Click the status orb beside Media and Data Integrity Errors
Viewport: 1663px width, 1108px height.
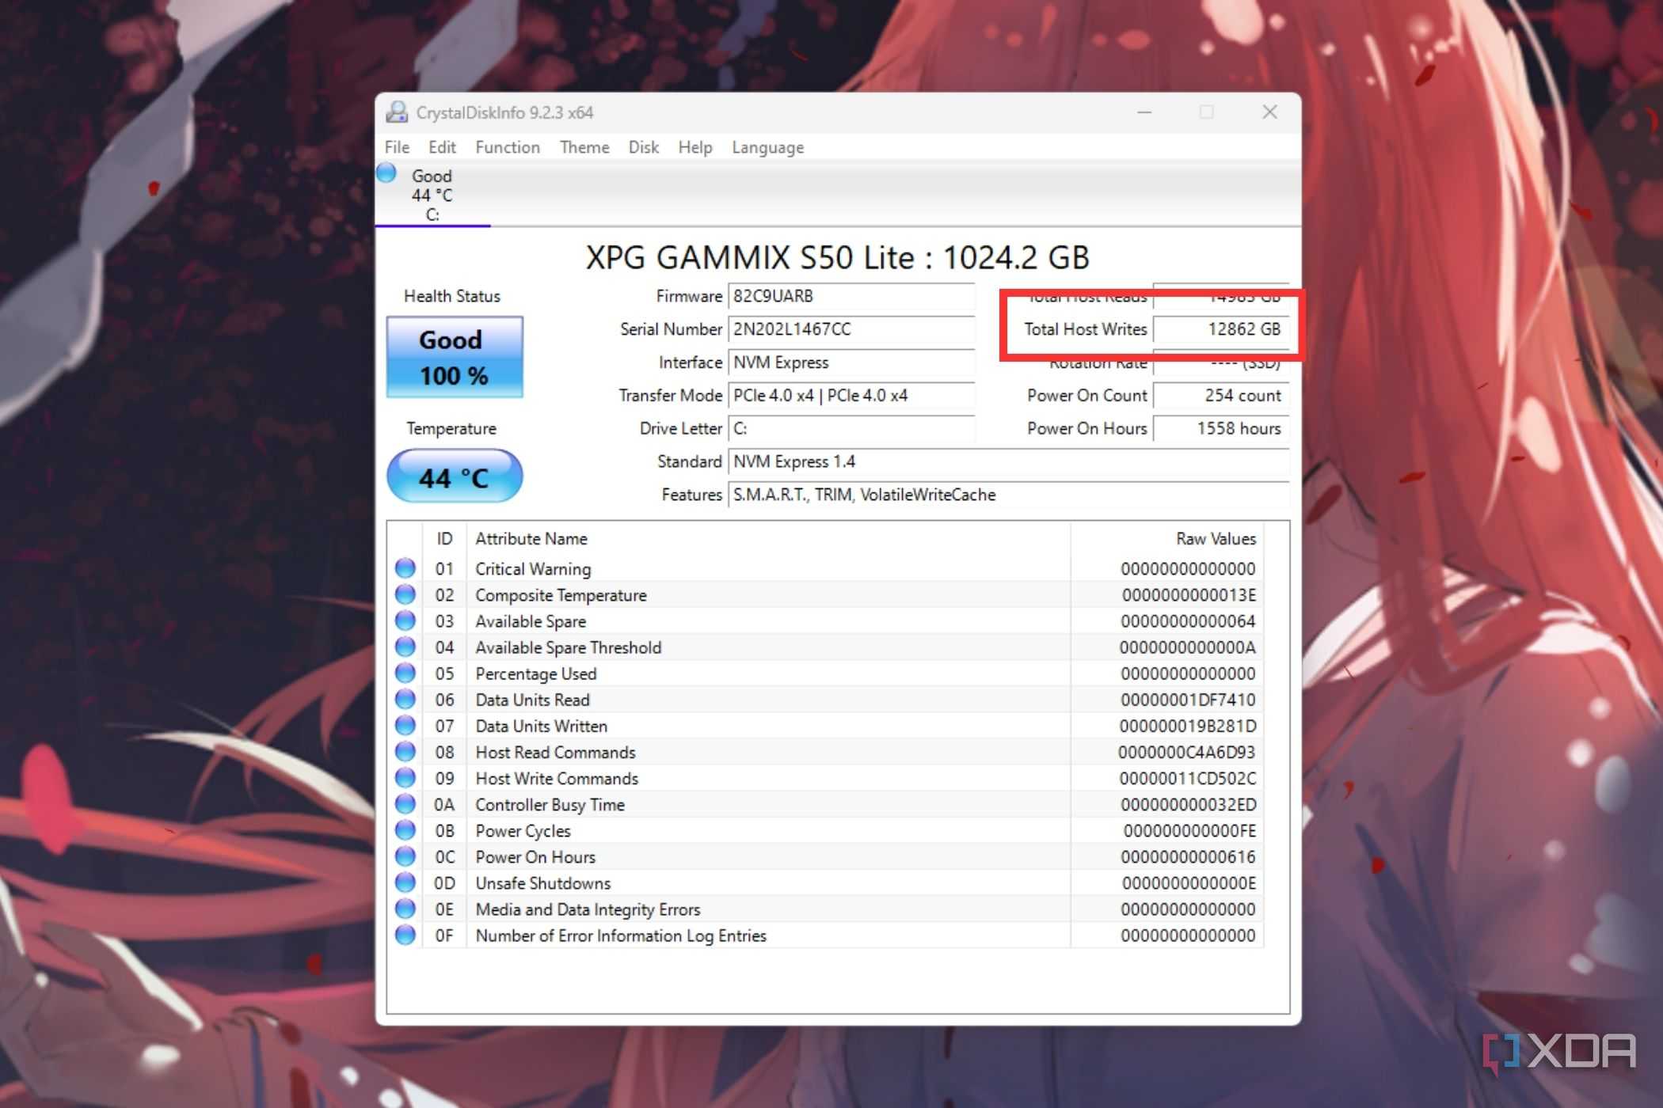[405, 909]
